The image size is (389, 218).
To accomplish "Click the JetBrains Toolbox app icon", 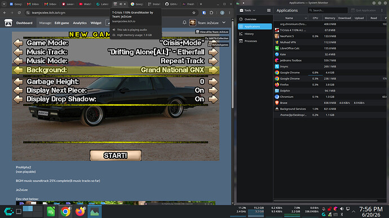I will click(277, 60).
